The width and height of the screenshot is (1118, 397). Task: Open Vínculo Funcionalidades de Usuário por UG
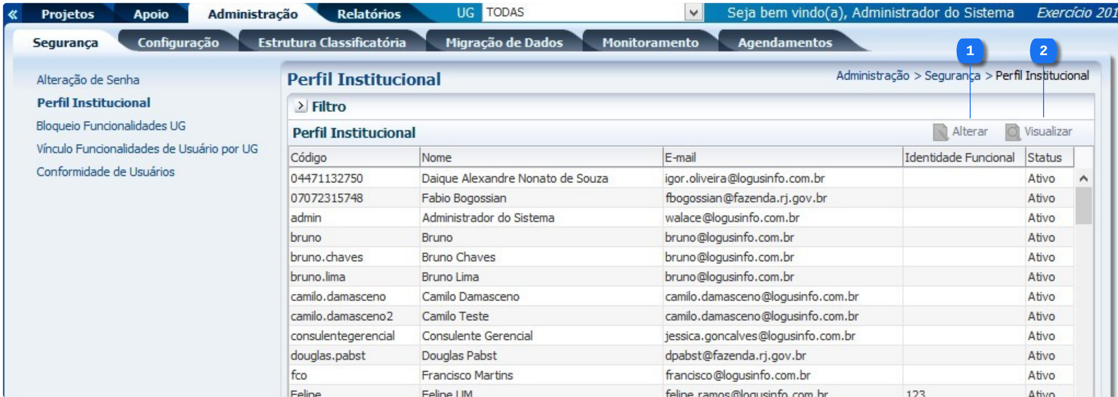[x=147, y=149]
